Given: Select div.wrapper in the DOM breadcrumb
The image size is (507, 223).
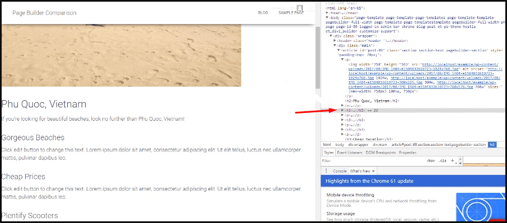Looking at the screenshot, I should tap(358, 145).
